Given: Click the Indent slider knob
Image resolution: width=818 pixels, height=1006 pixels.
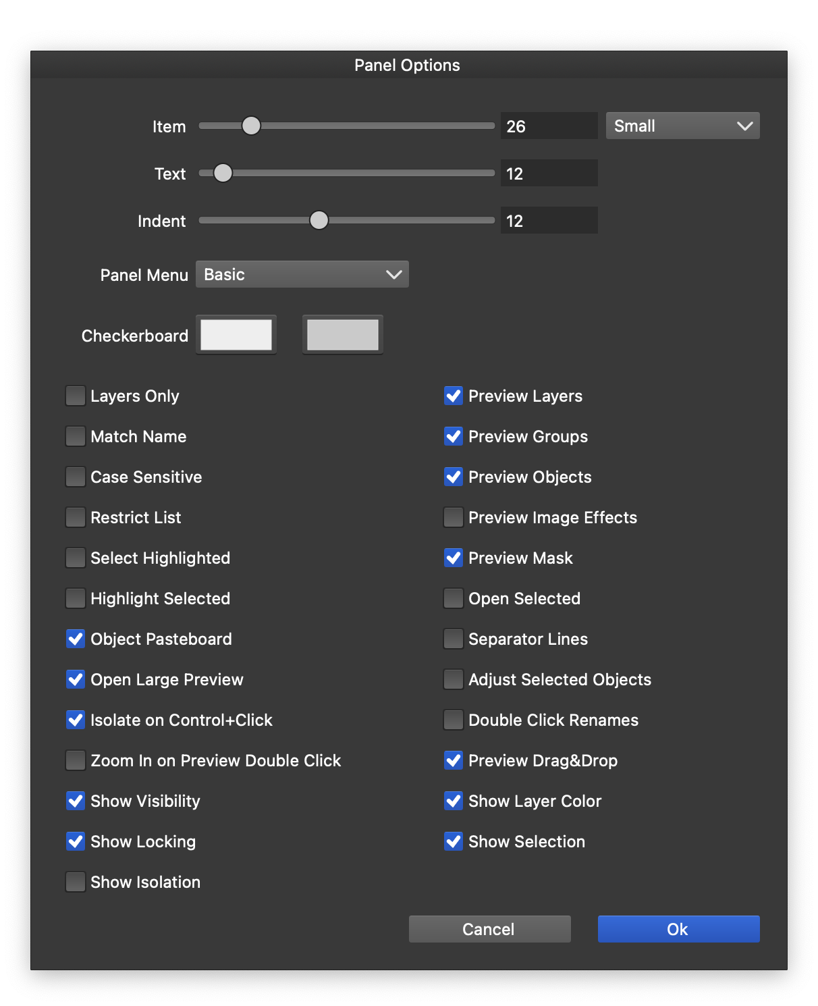Looking at the screenshot, I should (x=319, y=220).
